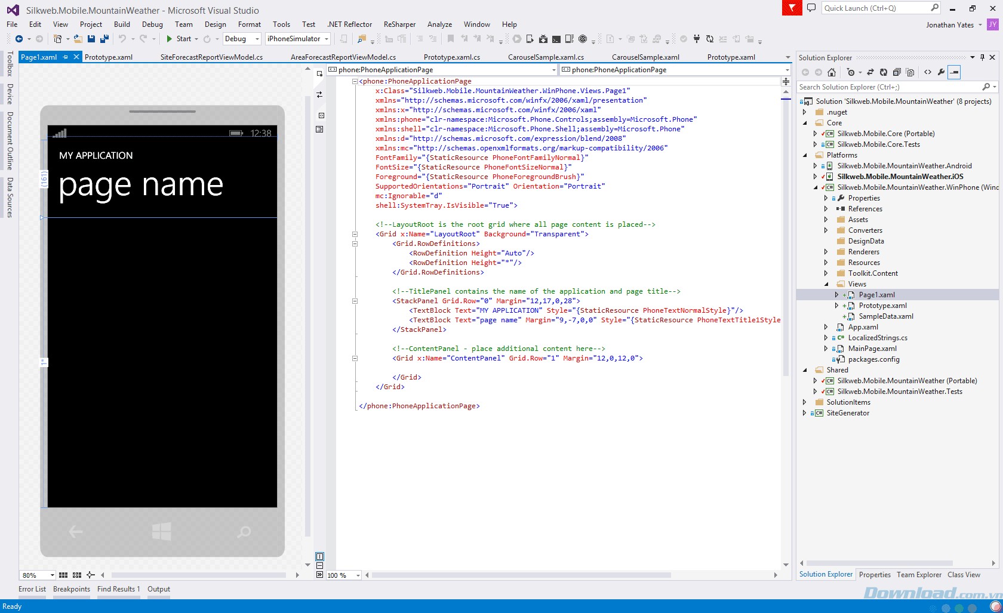Open the Error List panel
Image resolution: width=1003 pixels, height=613 pixels.
[x=32, y=589]
